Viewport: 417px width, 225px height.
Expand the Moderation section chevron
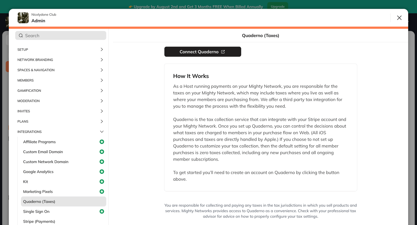point(102,101)
